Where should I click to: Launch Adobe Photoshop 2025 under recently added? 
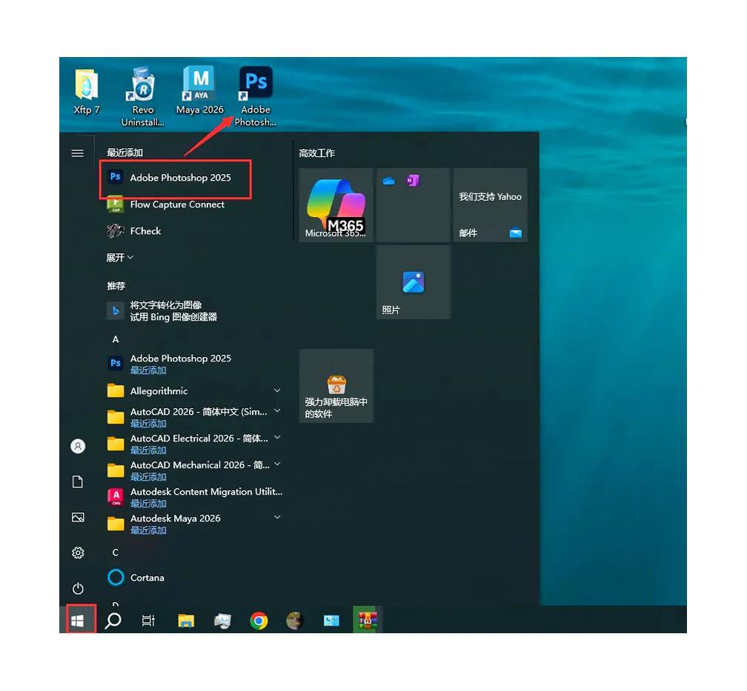coord(175,178)
